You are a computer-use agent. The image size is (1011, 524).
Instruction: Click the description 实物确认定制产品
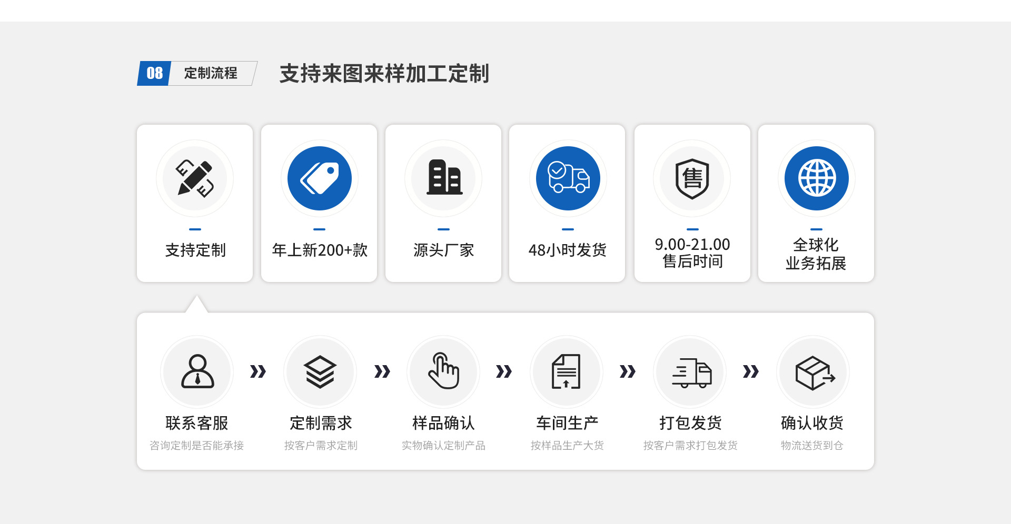click(443, 446)
